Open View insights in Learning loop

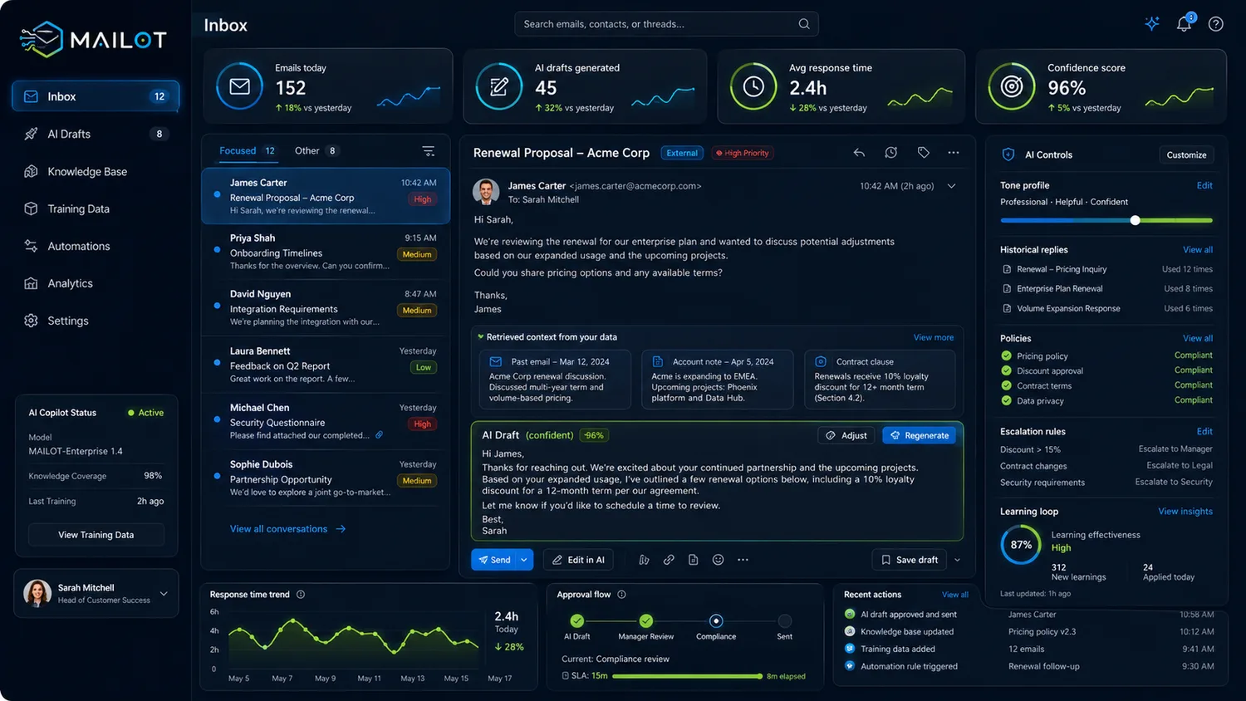coord(1185,512)
